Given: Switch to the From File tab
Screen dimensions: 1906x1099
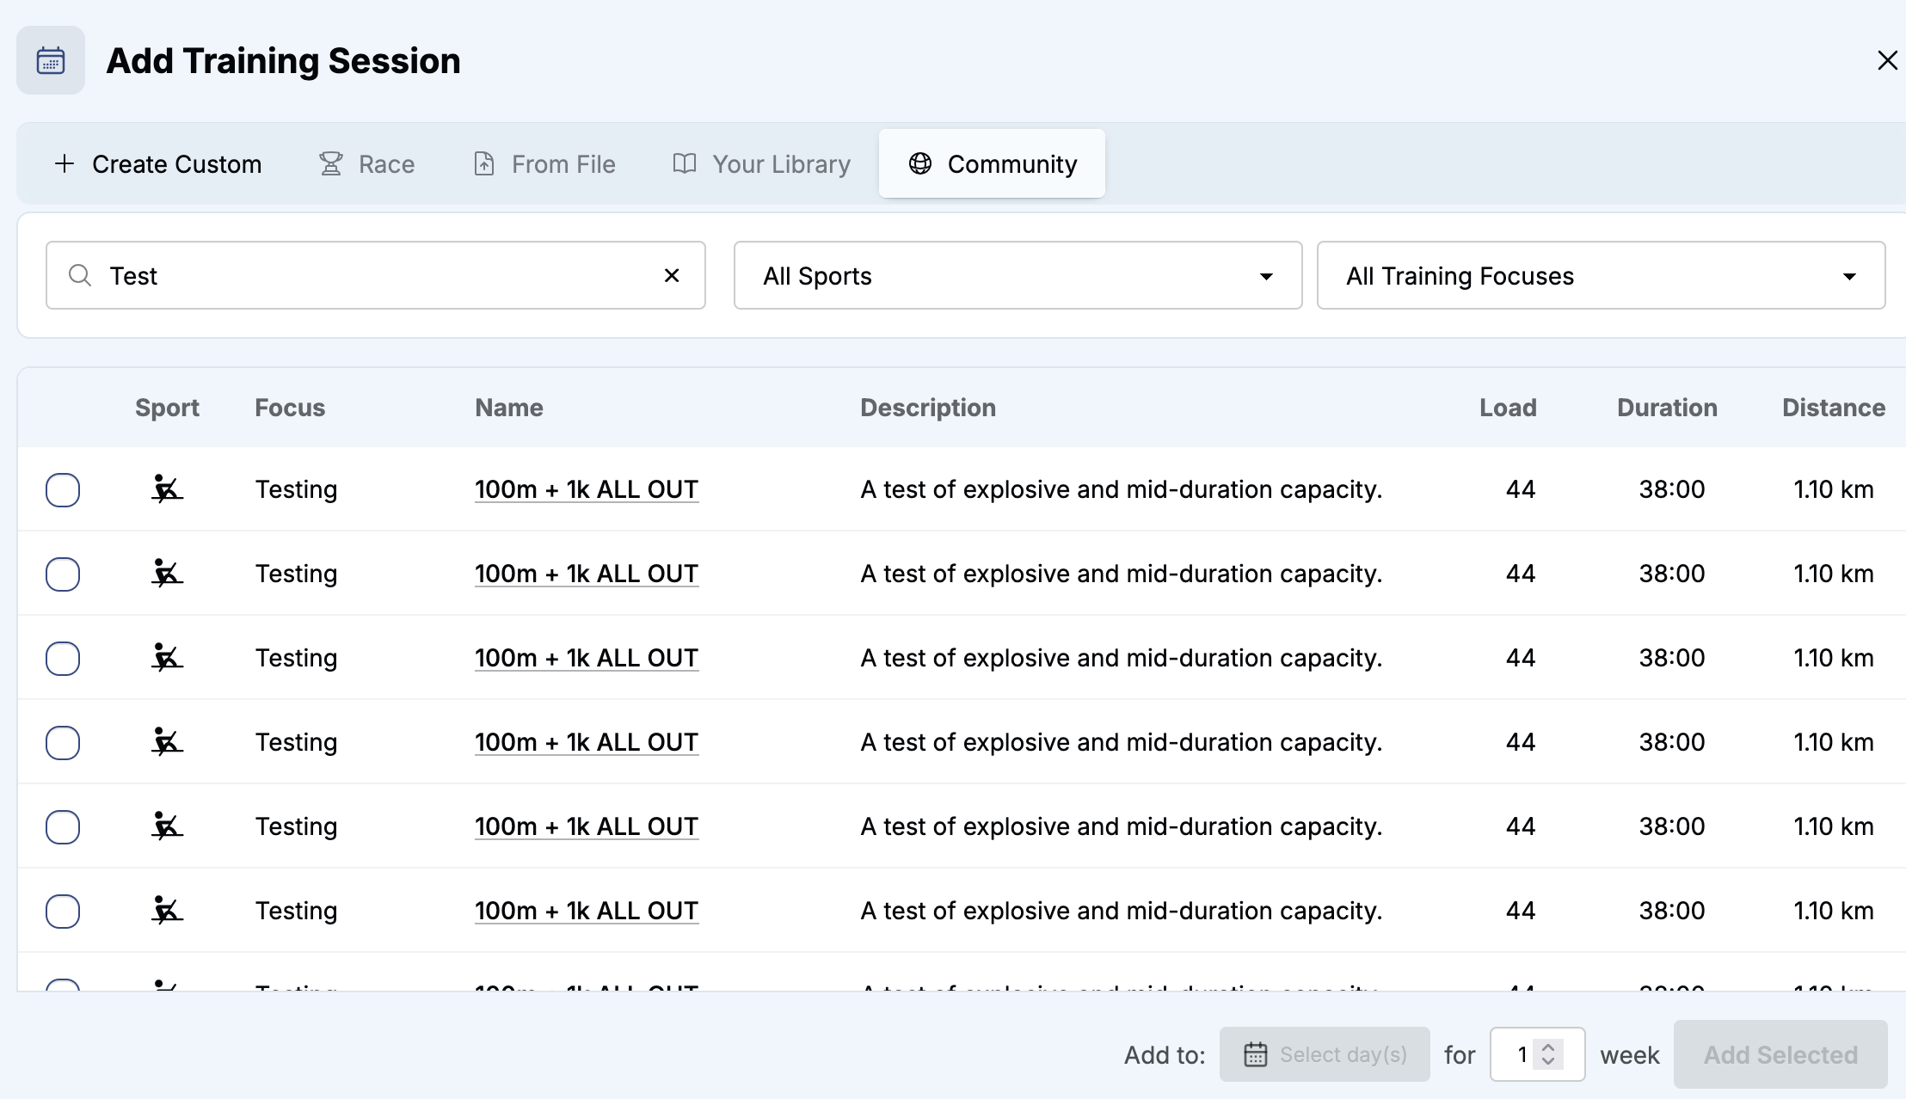Looking at the screenshot, I should pyautogui.click(x=544, y=163).
